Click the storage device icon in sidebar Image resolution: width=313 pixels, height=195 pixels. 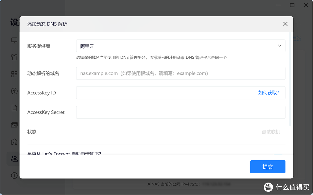click(14, 125)
